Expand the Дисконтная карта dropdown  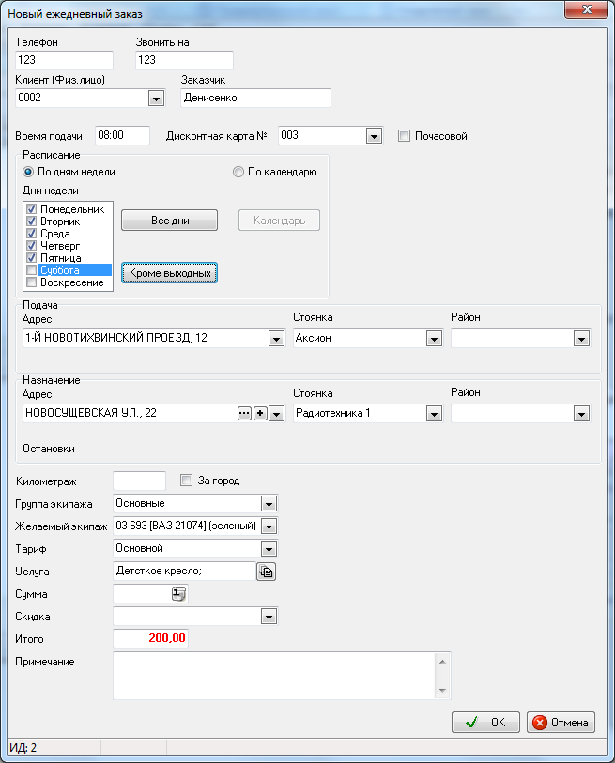[374, 136]
